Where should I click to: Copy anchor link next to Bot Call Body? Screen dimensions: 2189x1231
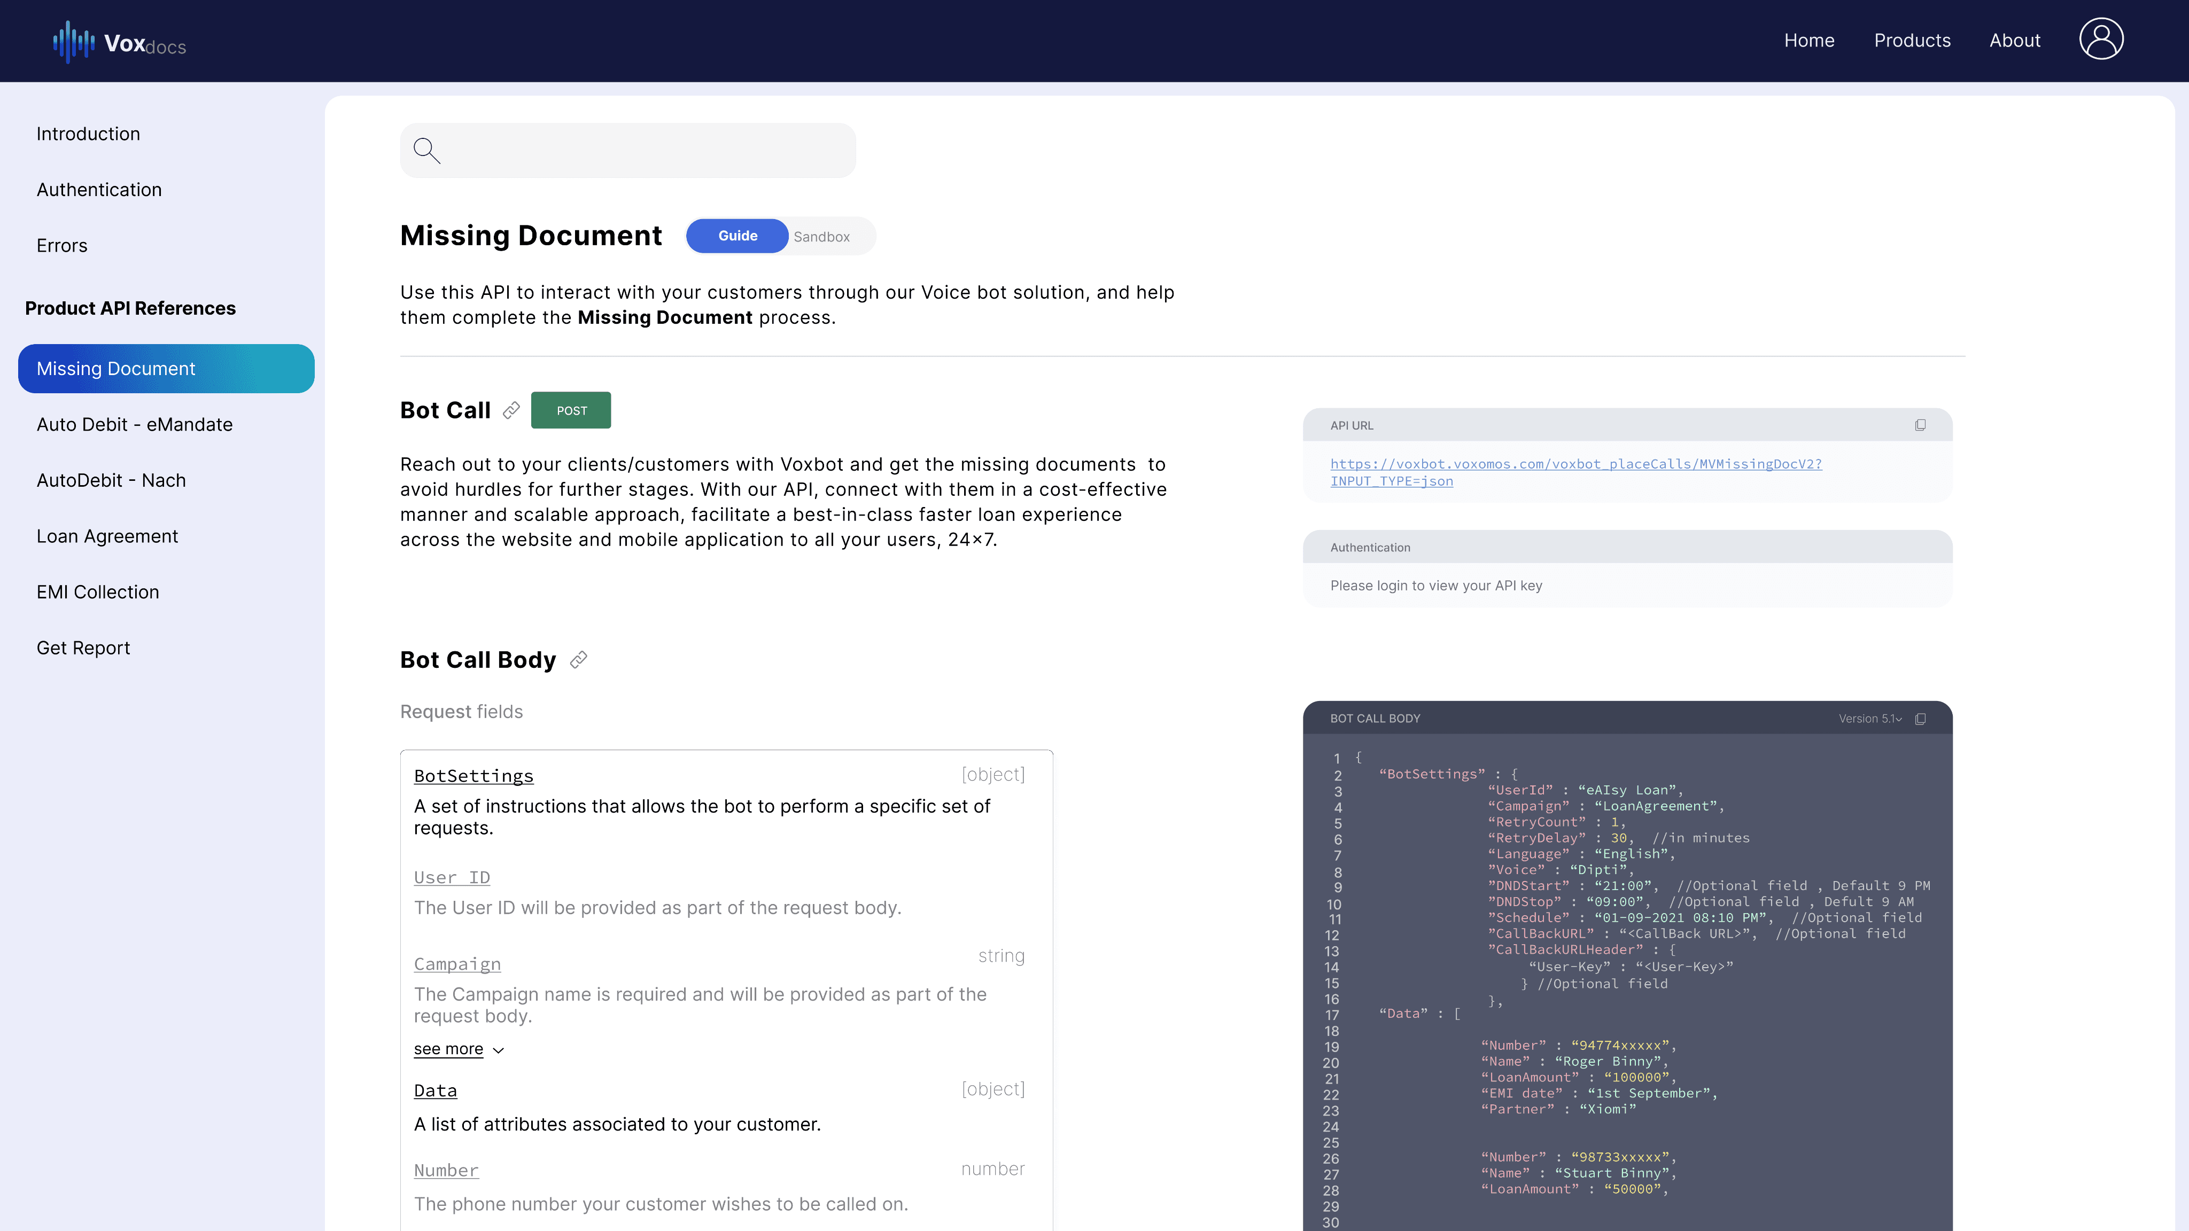click(x=579, y=660)
